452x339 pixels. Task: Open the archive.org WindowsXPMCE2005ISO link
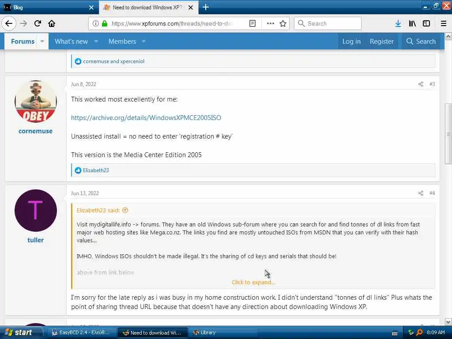(x=146, y=117)
